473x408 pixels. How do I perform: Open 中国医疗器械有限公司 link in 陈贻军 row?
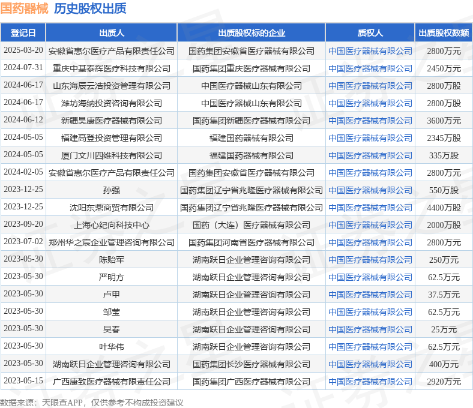click(370, 260)
